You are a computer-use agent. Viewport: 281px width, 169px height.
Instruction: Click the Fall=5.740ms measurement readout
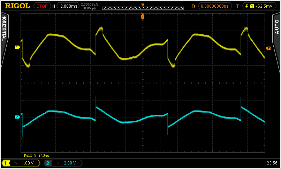coord(36,155)
